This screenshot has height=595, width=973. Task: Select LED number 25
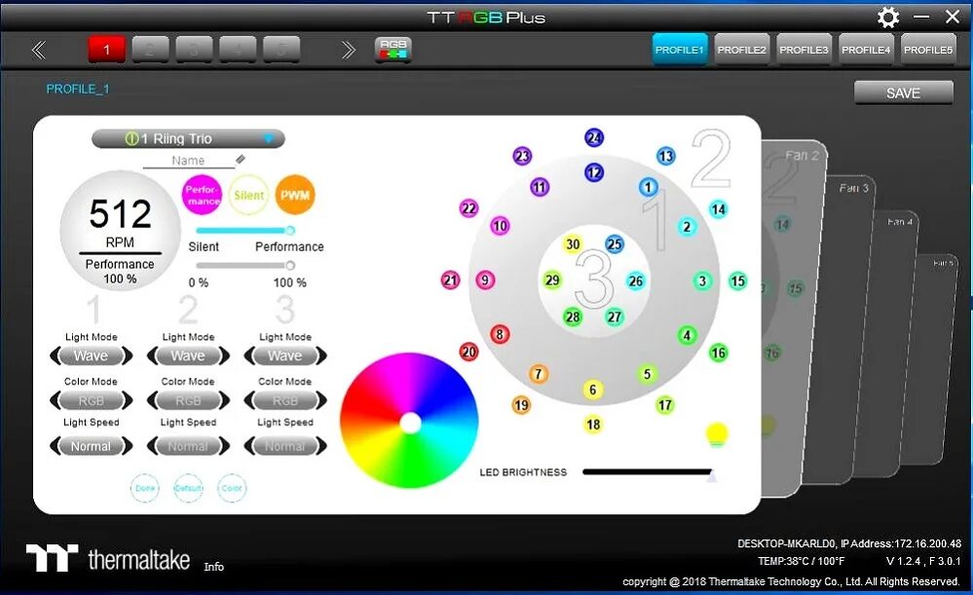[615, 243]
